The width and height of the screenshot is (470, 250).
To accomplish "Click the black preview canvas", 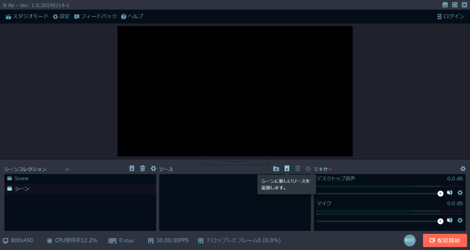I will (235, 91).
